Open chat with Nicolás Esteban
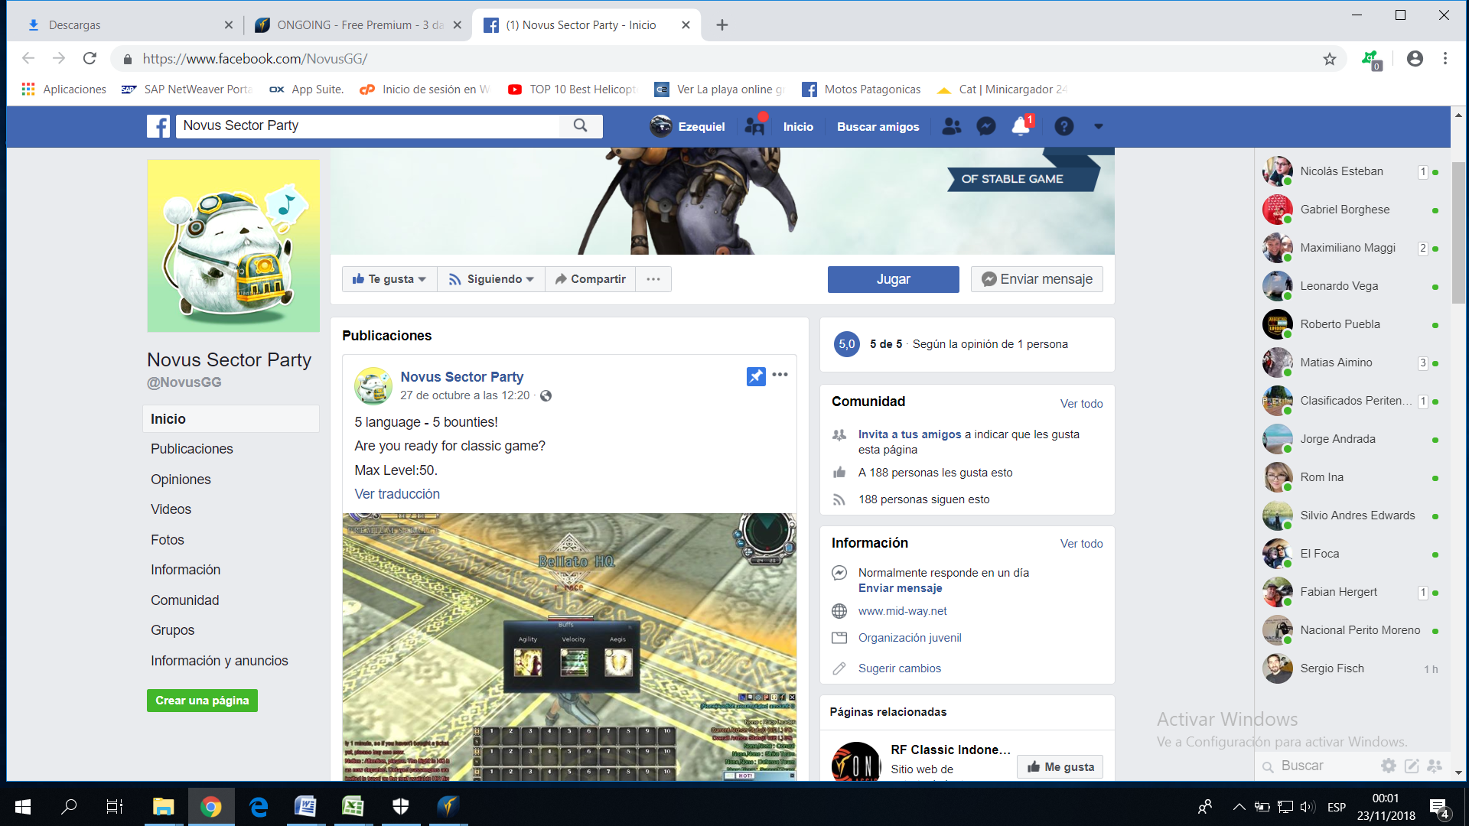Screen dimensions: 1469x826 (x=1353, y=171)
